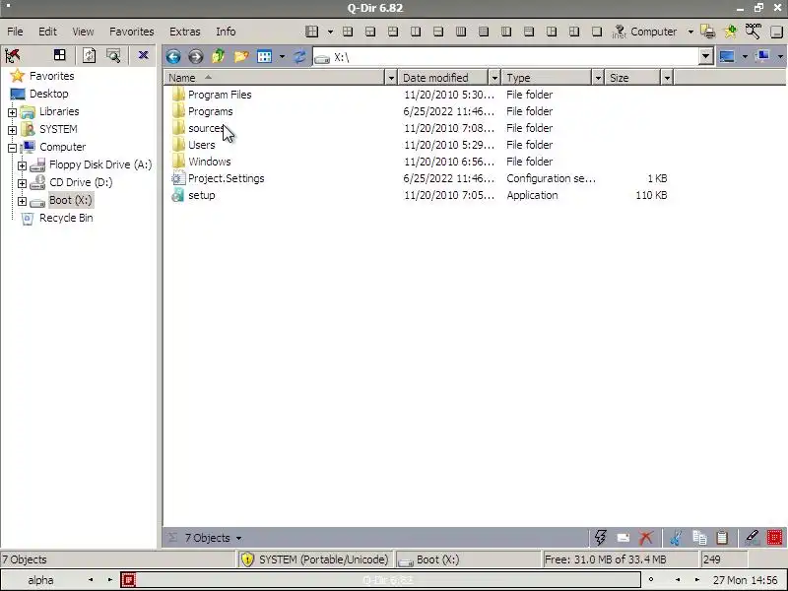Click the X:\ address input field
Viewport: 788px width, 591px height.
(x=505, y=56)
